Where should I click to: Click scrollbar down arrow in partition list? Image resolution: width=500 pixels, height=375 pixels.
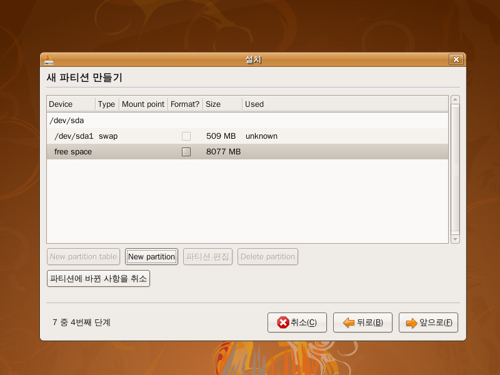coord(456,239)
